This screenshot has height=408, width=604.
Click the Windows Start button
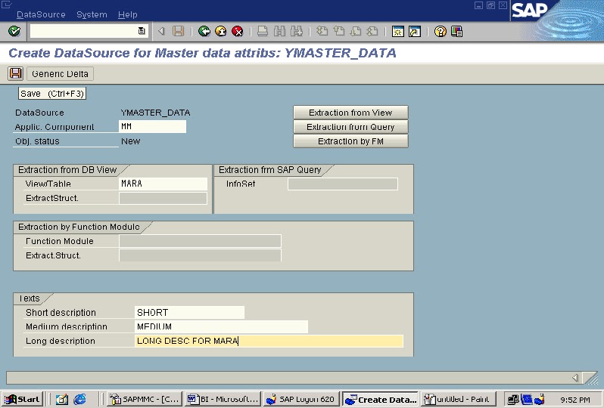22,399
